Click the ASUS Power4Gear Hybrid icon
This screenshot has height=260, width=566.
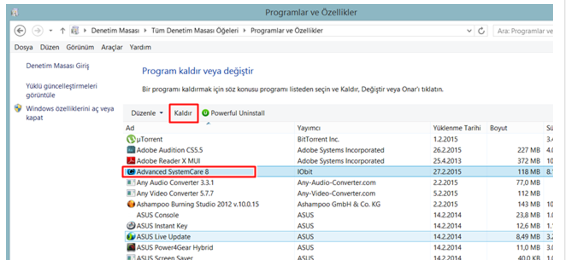(131, 248)
